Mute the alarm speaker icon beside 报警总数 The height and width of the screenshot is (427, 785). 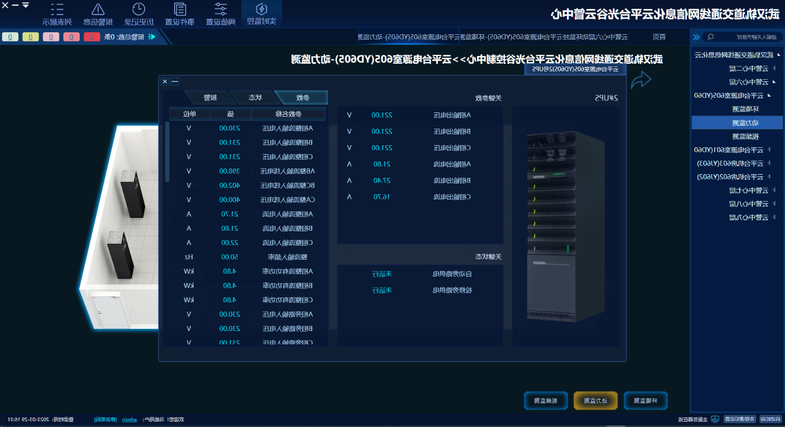(153, 37)
